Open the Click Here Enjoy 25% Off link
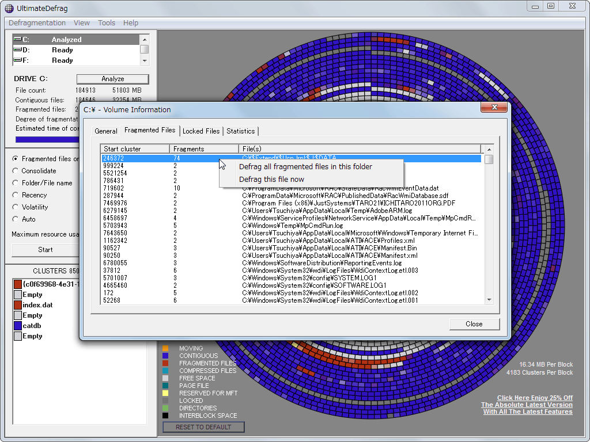The height and width of the screenshot is (442, 590). [535, 398]
